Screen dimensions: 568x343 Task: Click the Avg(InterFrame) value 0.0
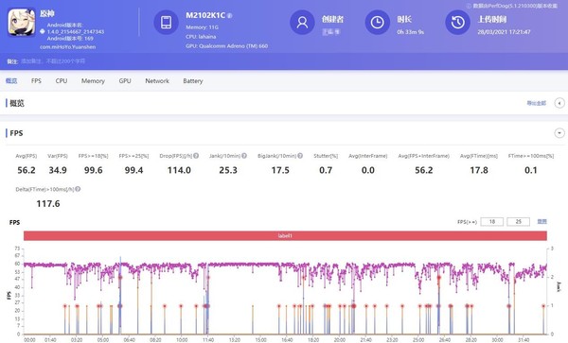pyautogui.click(x=368, y=170)
